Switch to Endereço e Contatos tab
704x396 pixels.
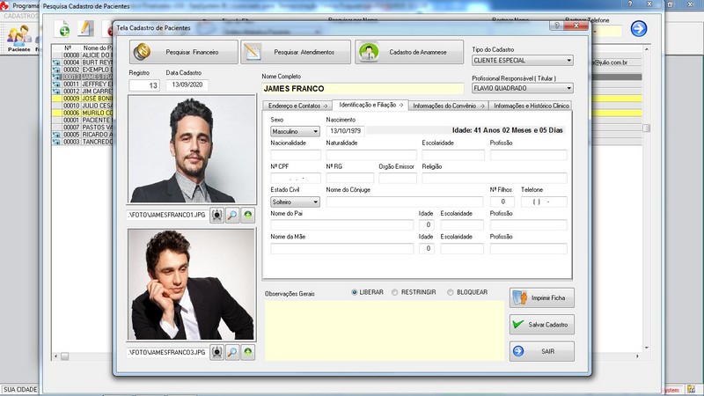(297, 106)
